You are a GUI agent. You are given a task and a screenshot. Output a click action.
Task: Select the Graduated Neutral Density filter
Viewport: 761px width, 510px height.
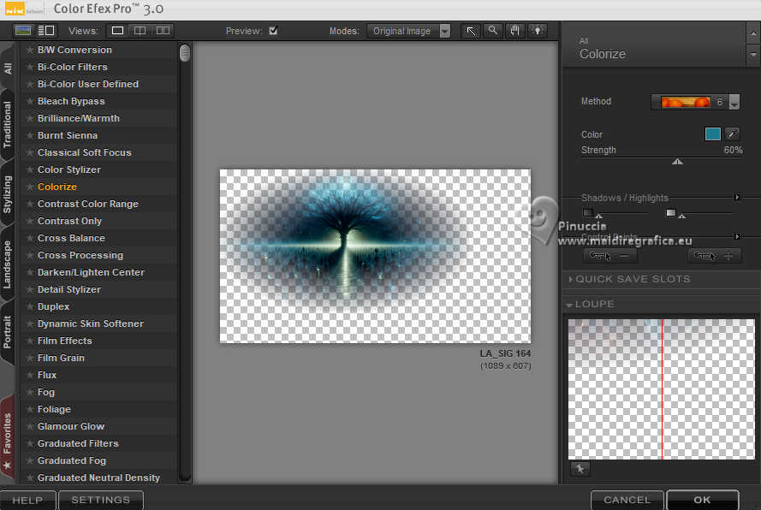pos(98,477)
